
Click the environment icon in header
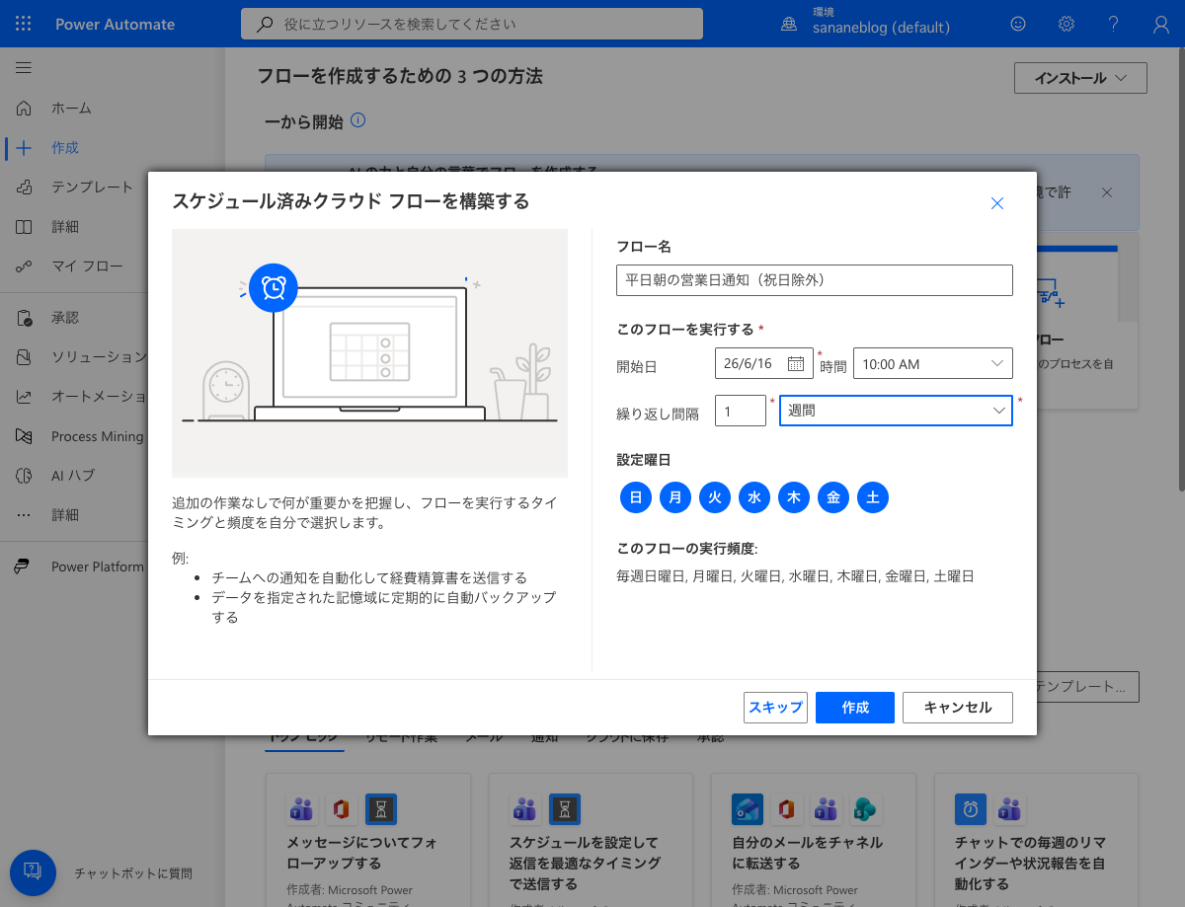click(789, 24)
